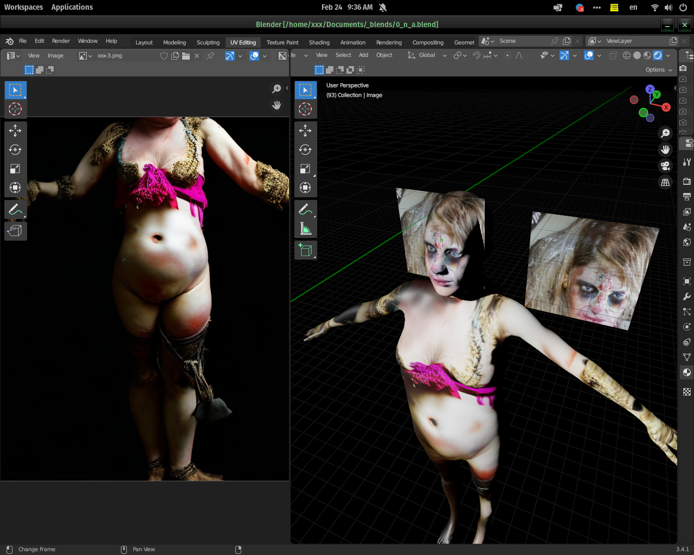Open the pivot point dropdown

click(460, 55)
